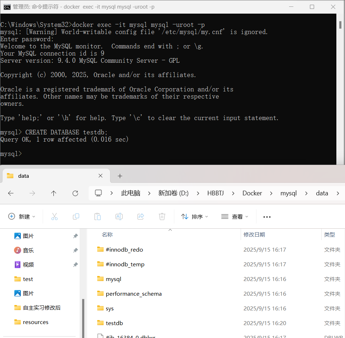Add a new Explorer tab
The width and height of the screenshot is (345, 338).
(120, 176)
